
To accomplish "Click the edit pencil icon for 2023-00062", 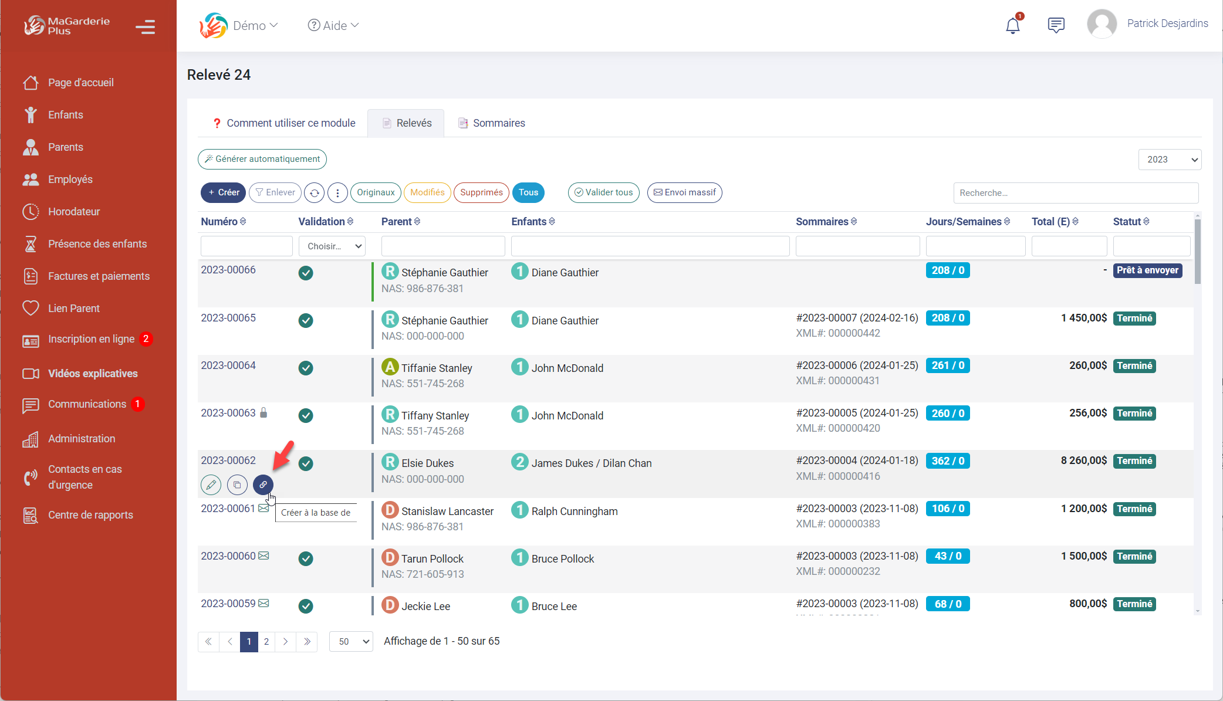I will [211, 485].
